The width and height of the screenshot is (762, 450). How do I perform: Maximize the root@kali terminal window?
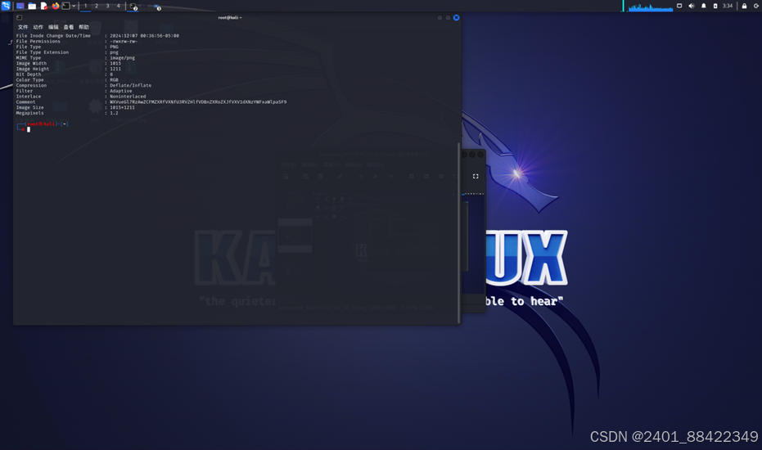tap(448, 17)
